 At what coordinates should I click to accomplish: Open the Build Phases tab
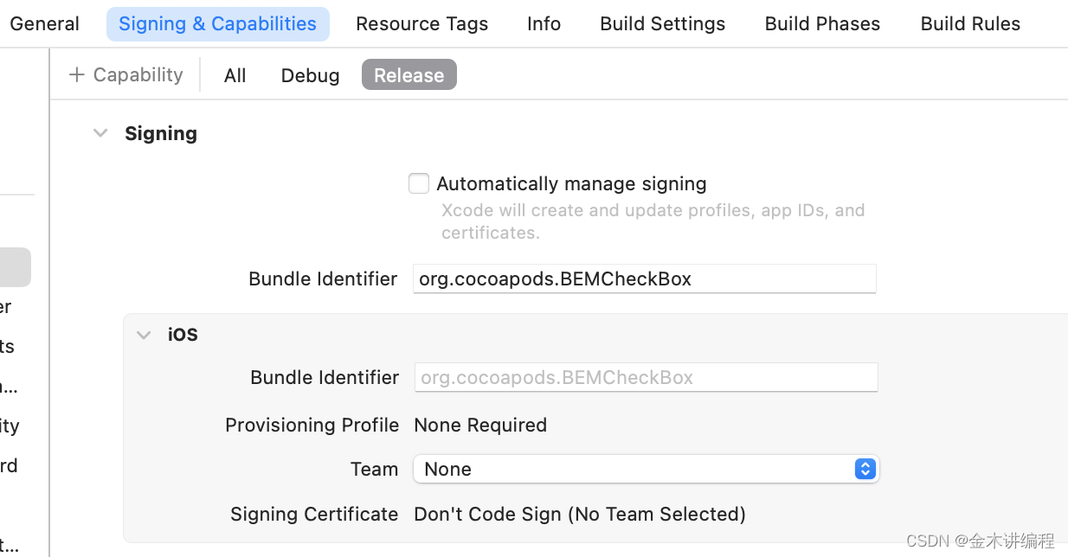point(822,24)
